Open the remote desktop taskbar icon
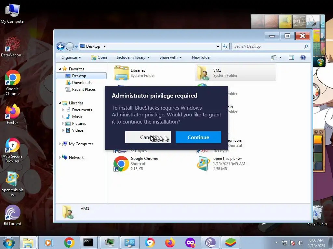Image resolution: width=333 pixels, height=249 pixels. tap(129, 243)
